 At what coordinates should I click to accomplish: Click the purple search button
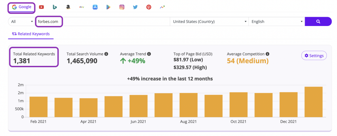pyautogui.click(x=318, y=22)
